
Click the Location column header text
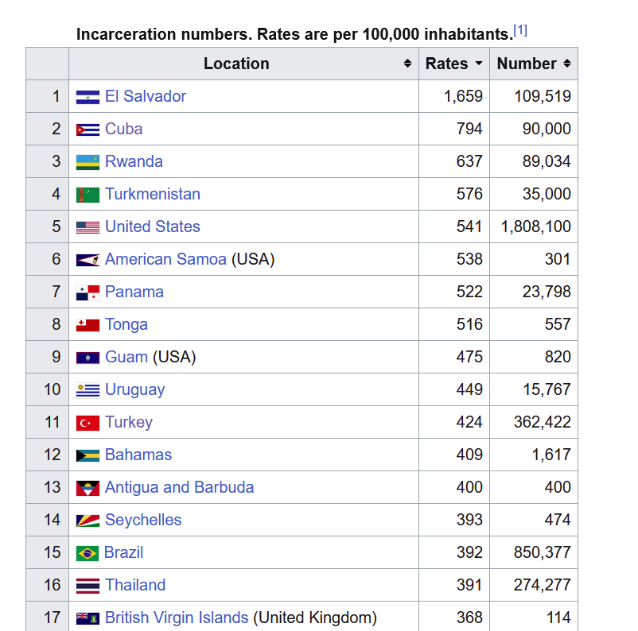point(236,64)
